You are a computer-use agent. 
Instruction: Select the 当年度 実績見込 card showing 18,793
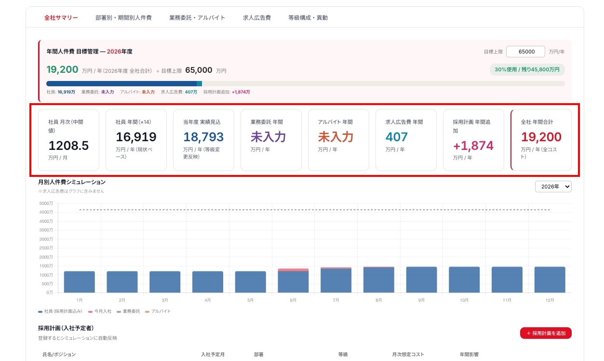tap(203, 140)
